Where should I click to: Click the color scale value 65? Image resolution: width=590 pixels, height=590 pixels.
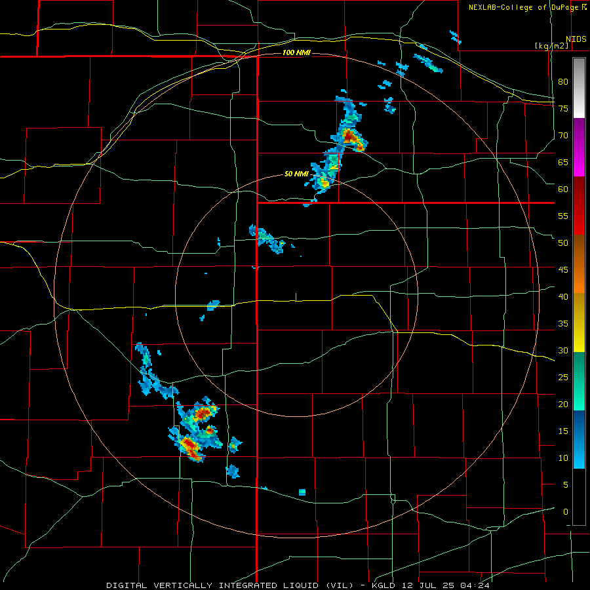point(563,163)
